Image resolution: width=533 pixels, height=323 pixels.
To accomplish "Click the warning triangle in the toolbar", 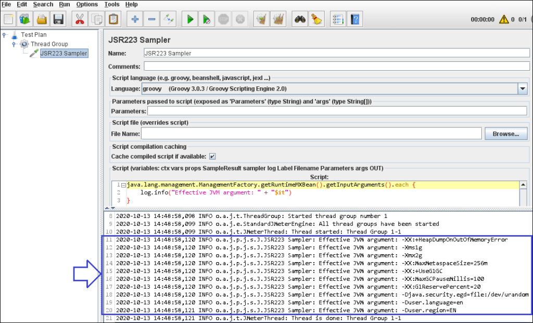I will (504, 19).
